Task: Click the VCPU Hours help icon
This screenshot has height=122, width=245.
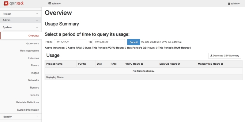Action: click(142, 64)
